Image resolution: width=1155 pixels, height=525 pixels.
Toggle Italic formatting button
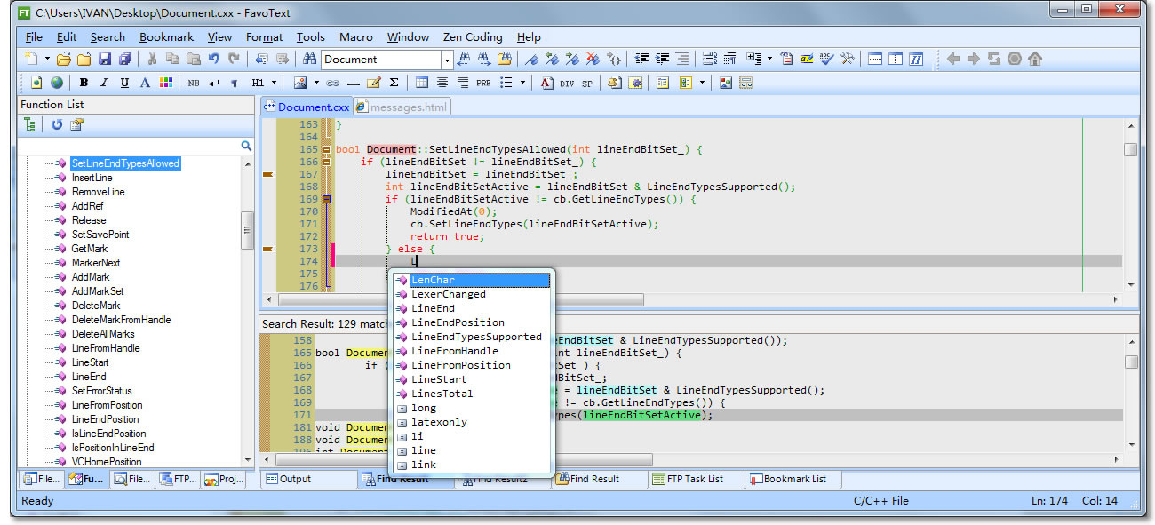104,83
